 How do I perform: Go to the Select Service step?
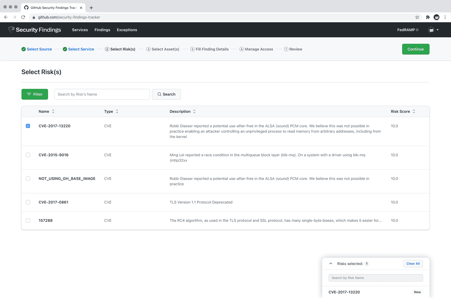[78, 49]
